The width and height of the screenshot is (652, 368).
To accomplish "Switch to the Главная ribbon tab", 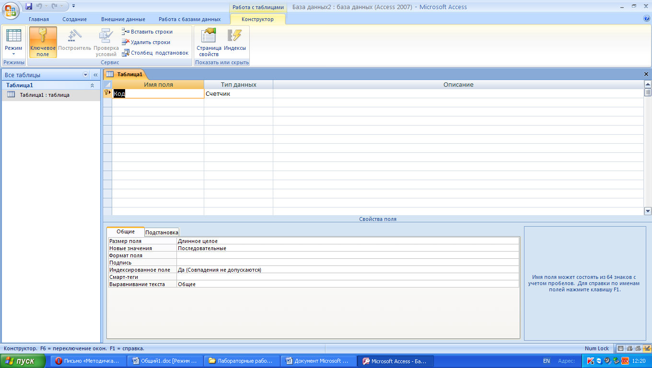I will 39,19.
